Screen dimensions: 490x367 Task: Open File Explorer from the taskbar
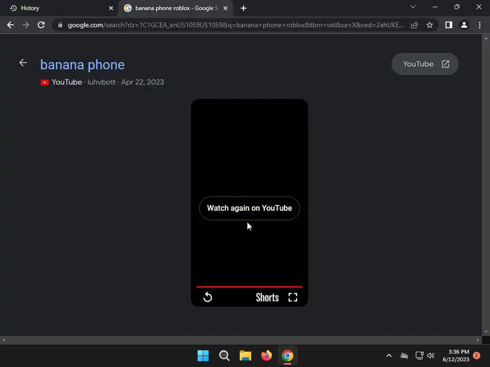(245, 356)
